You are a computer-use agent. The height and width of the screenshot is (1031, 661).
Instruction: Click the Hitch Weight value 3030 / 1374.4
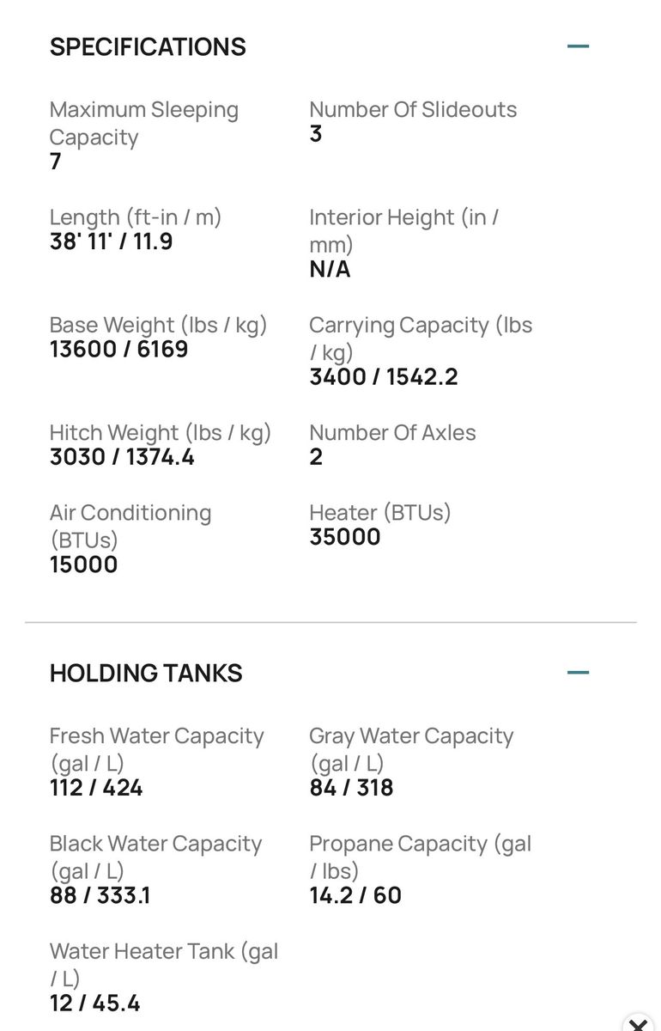[x=122, y=457]
